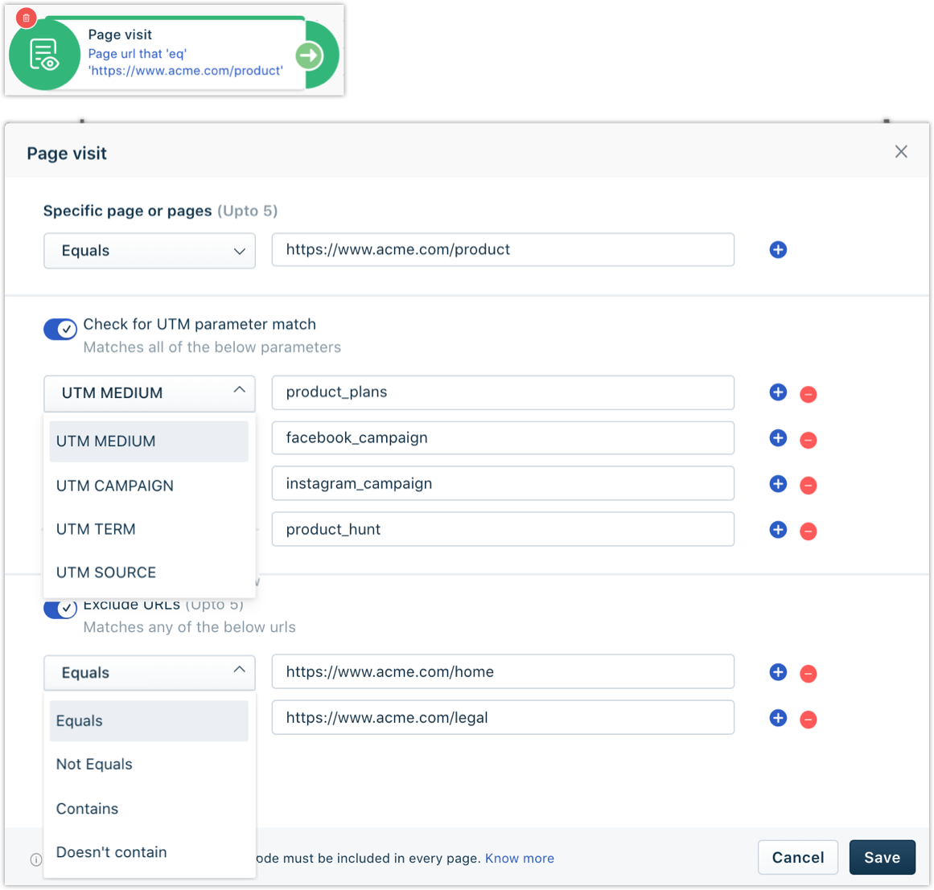Remove the product_hunt UTM row
The height and width of the screenshot is (890, 934).
[x=808, y=531]
